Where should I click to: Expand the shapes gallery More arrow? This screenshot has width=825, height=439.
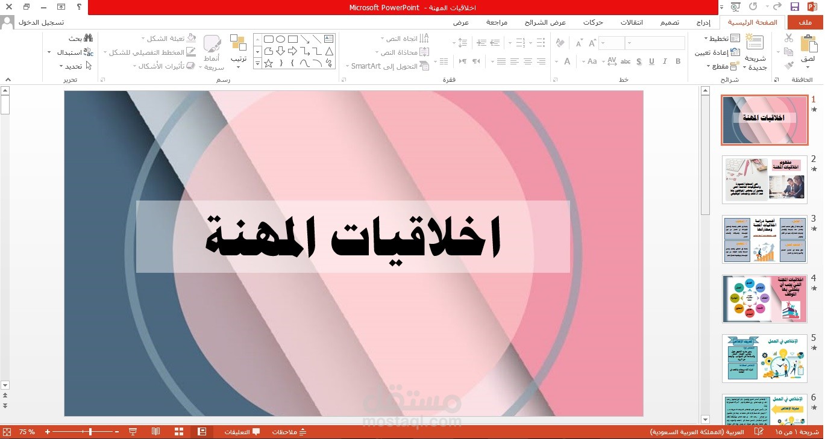[257, 63]
